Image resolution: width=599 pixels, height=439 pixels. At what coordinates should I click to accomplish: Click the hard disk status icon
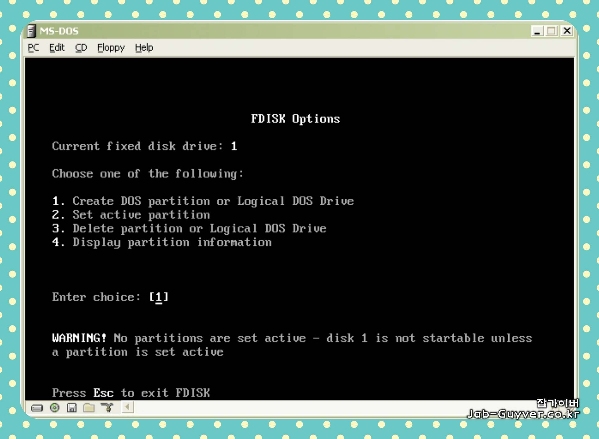37,408
